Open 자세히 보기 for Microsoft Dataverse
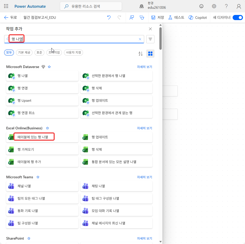The width and height of the screenshot is (245, 244). (144, 67)
